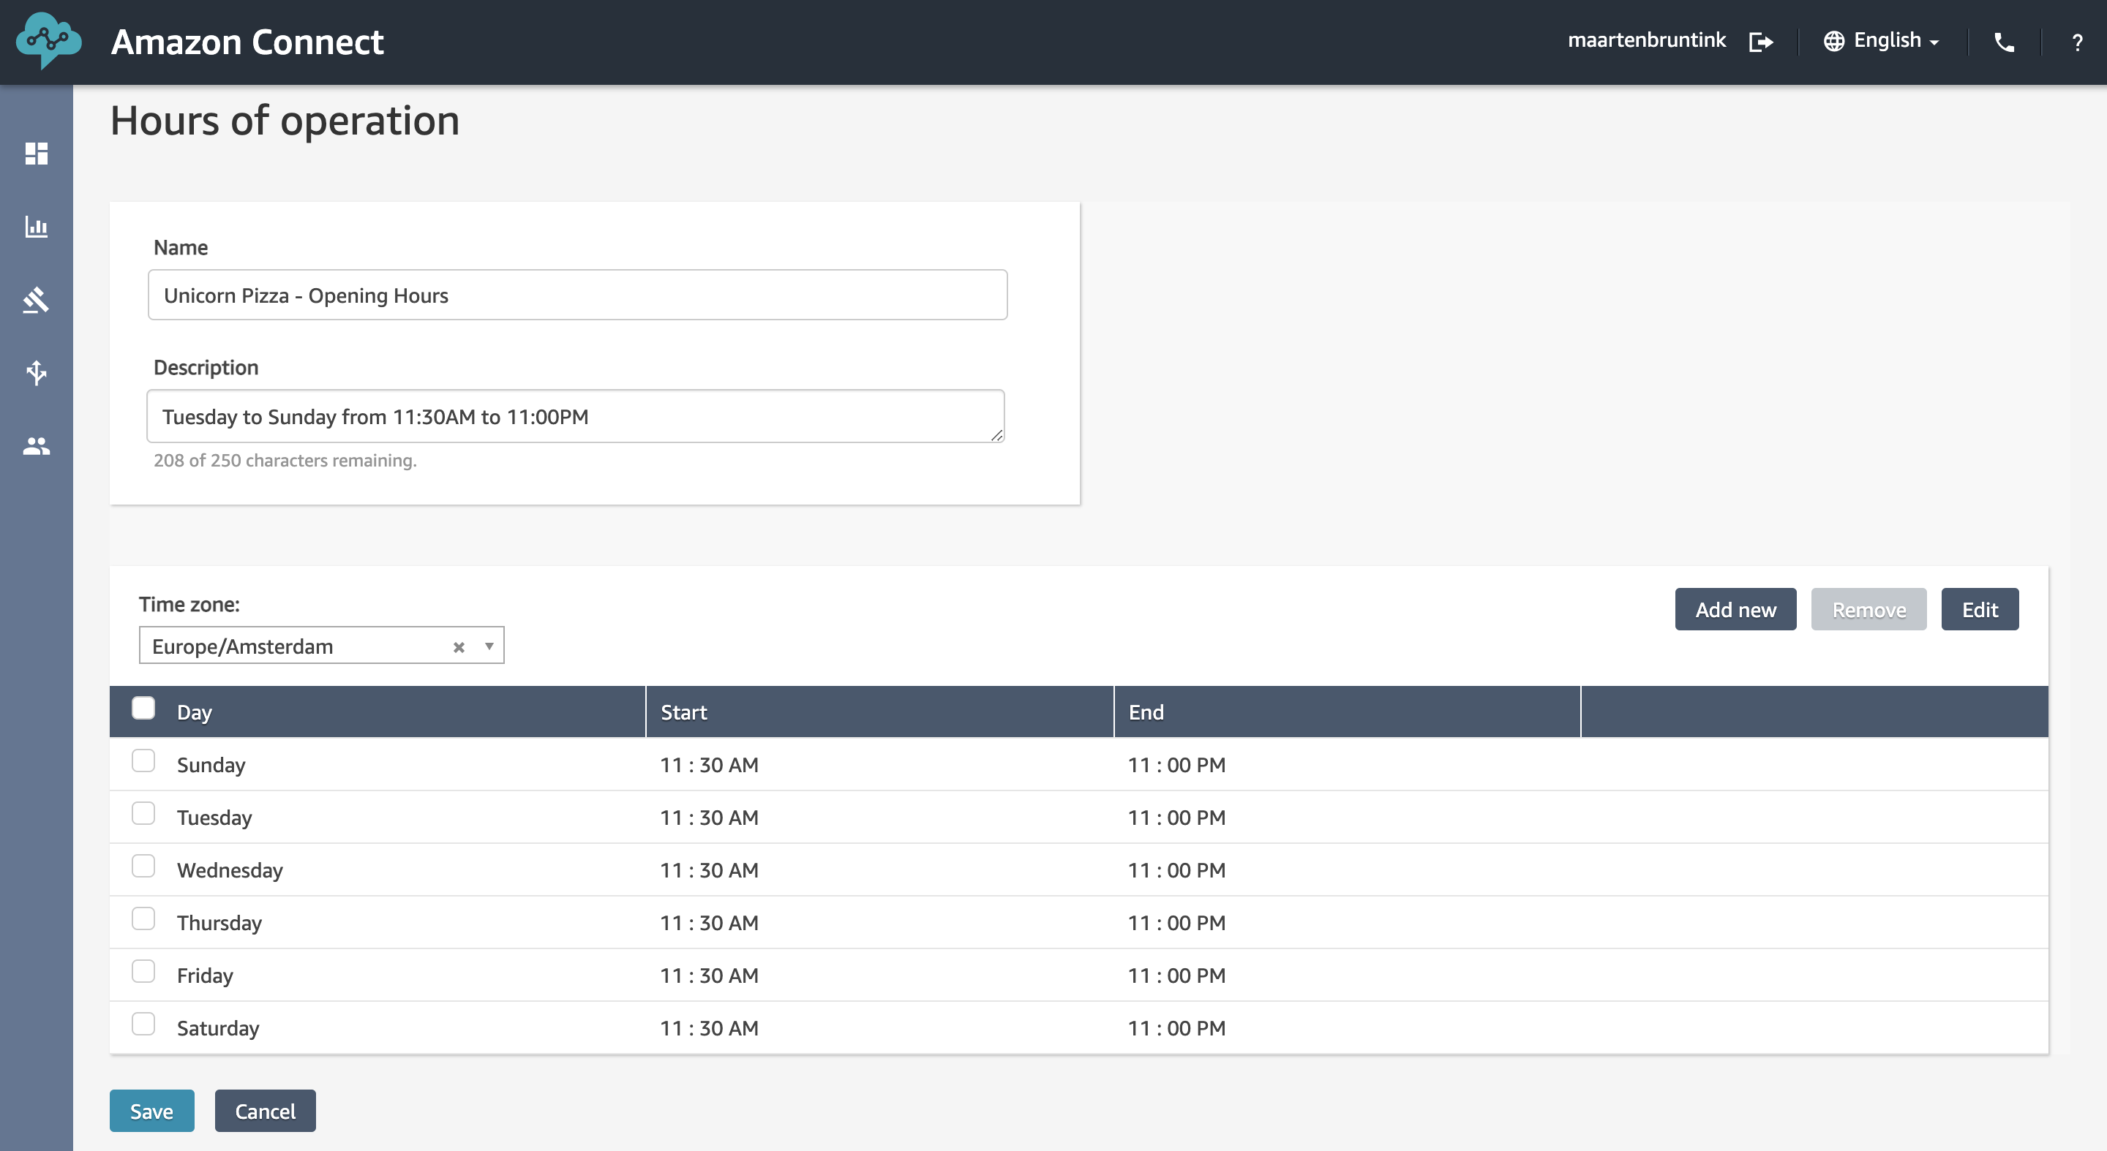
Task: Click Thursday's 11 : 30 AM start time
Action: 709,923
